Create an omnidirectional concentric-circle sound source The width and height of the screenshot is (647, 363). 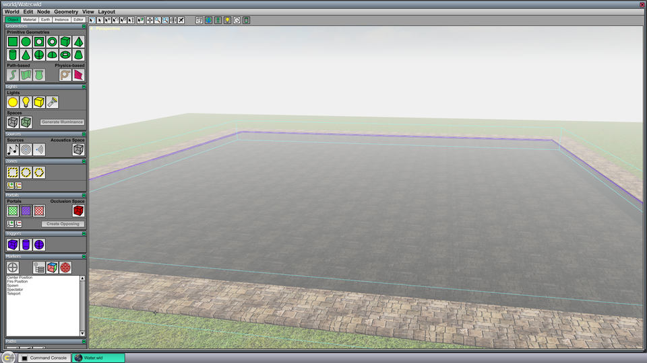coord(26,149)
